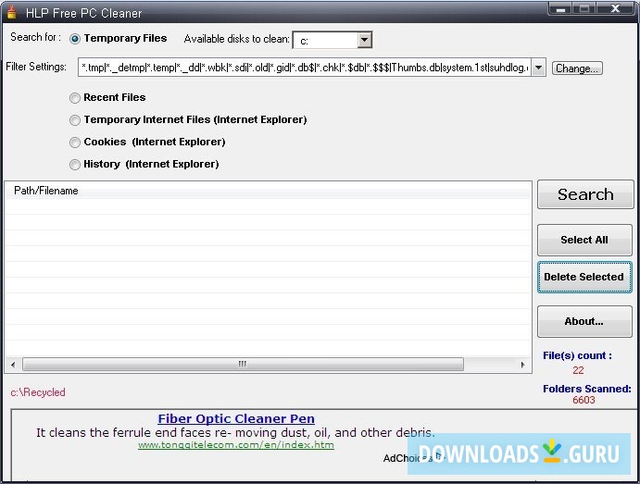
Task: Click the c:\Recycled status text
Action: coord(38,392)
